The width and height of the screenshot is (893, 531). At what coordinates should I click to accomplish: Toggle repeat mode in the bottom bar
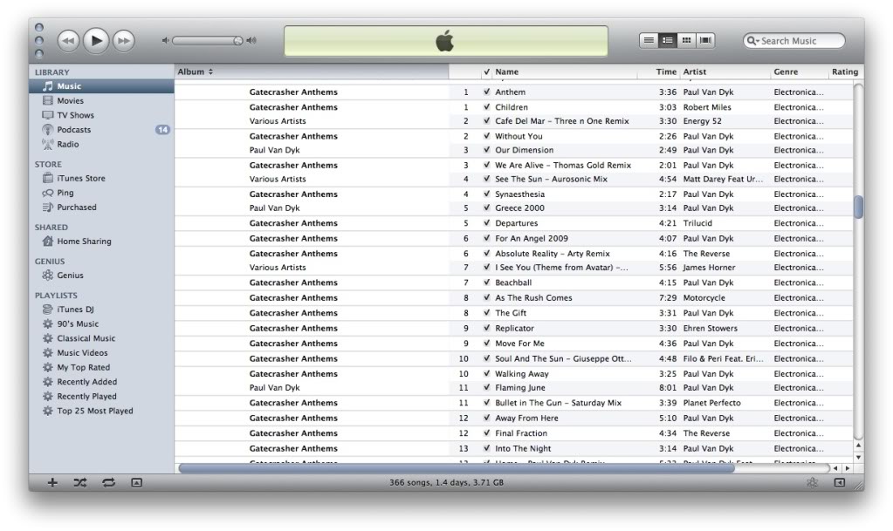[x=109, y=482]
